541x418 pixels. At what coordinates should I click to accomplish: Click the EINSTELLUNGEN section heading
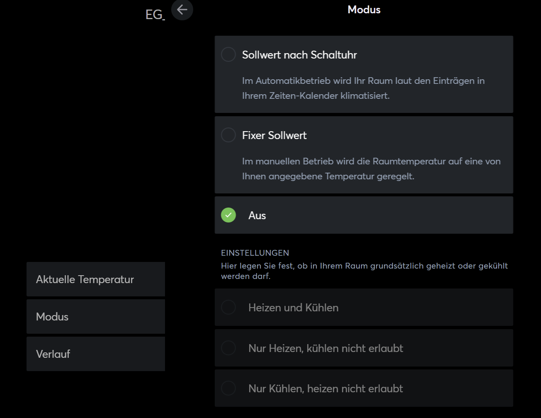255,253
